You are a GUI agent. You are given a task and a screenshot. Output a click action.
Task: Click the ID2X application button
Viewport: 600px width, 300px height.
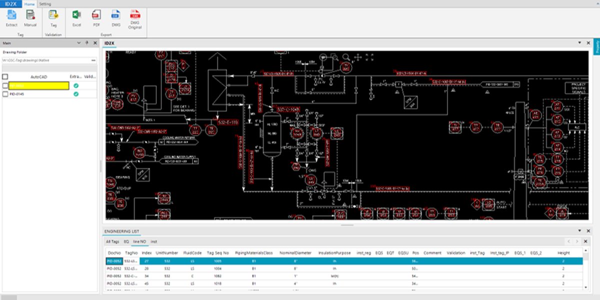click(11, 3)
